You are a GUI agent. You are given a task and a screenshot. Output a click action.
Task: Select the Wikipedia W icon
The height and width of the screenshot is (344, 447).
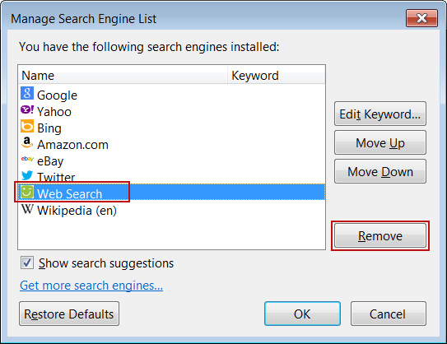pyautogui.click(x=27, y=209)
